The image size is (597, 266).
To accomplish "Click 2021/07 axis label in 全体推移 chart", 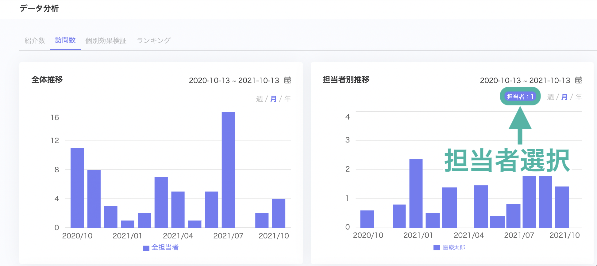I will pyautogui.click(x=228, y=236).
